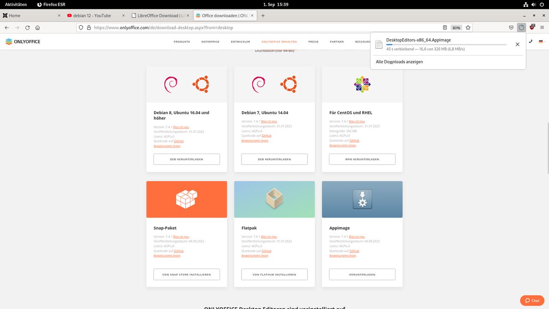Open the German flag language selector
549x309 pixels.
point(542,42)
